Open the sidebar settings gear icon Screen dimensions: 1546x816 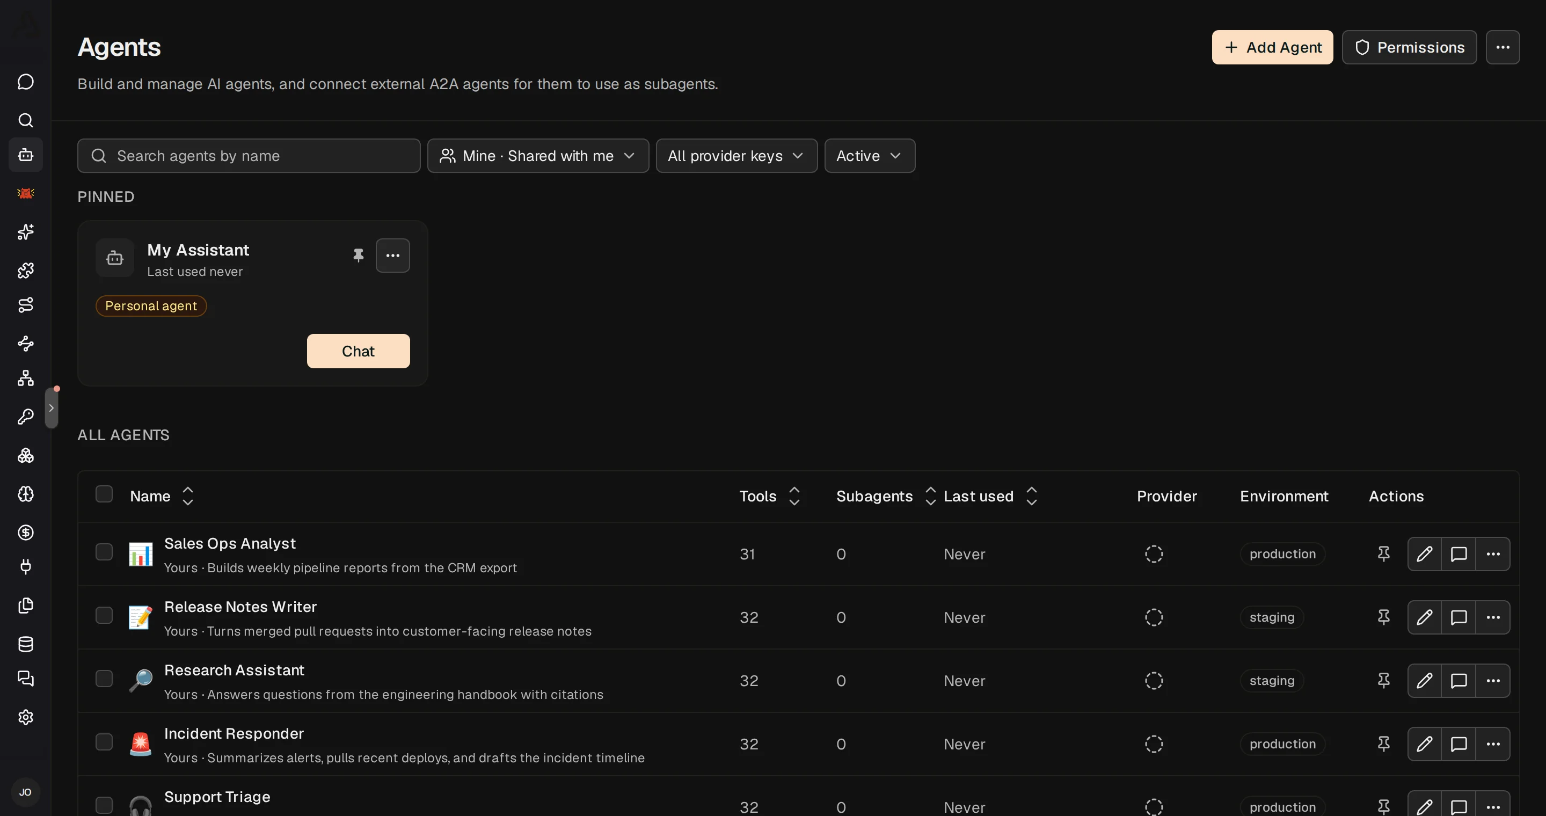coord(25,717)
